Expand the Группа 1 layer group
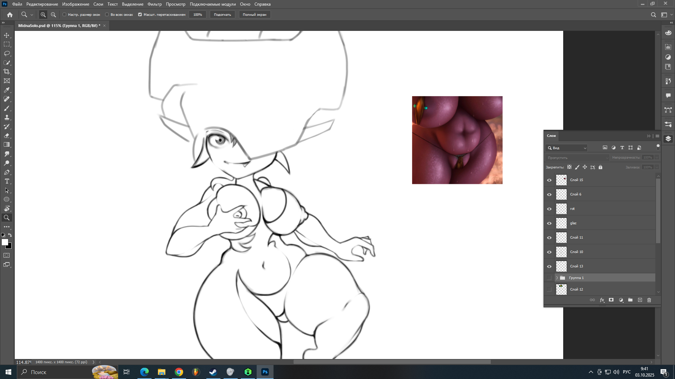Image resolution: width=675 pixels, height=379 pixels. point(557,278)
